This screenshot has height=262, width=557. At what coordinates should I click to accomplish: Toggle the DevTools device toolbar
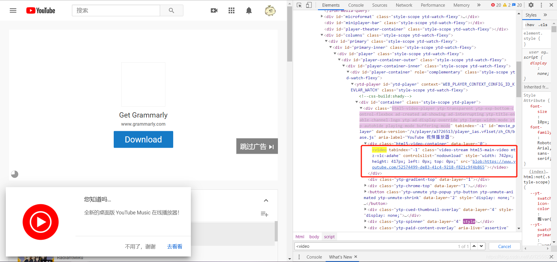(309, 5)
